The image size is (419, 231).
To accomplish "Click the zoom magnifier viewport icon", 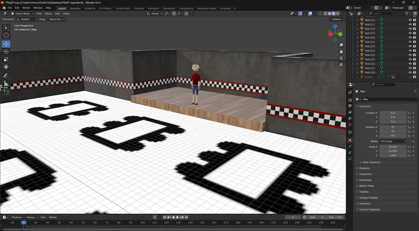I will (341, 45).
